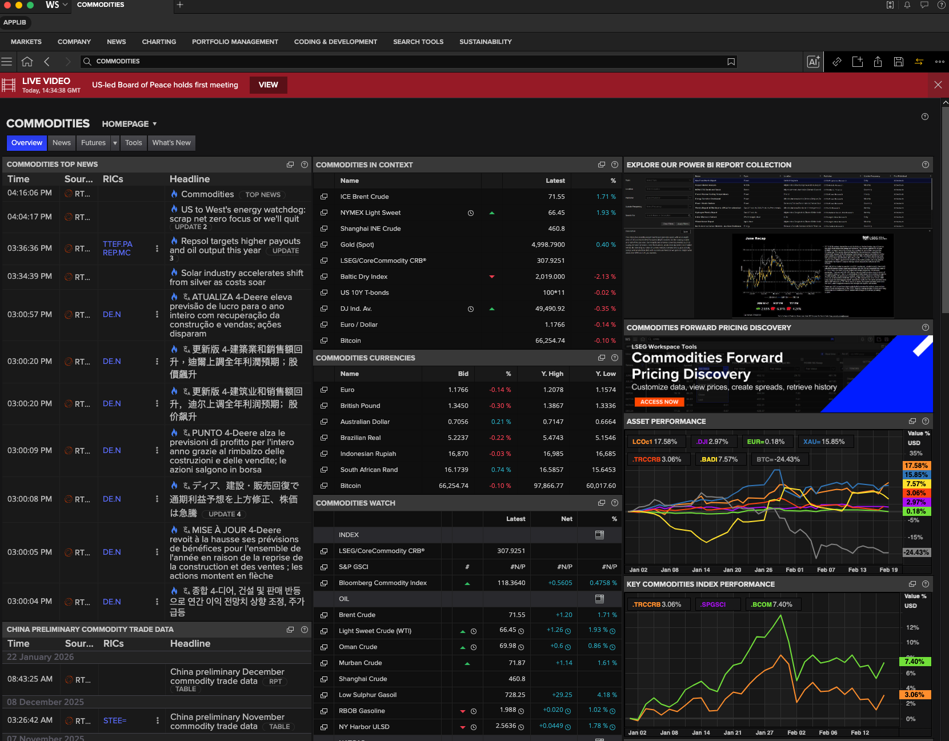Click the ACCESS NOW button
Viewport: 949px width, 741px height.
(x=659, y=402)
